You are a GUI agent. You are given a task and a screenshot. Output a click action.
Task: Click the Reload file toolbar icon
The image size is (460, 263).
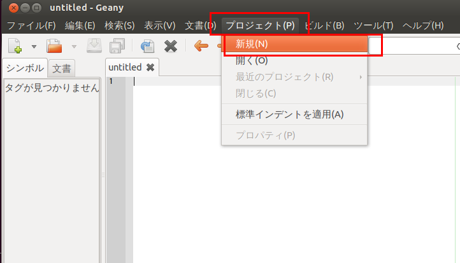(x=147, y=46)
